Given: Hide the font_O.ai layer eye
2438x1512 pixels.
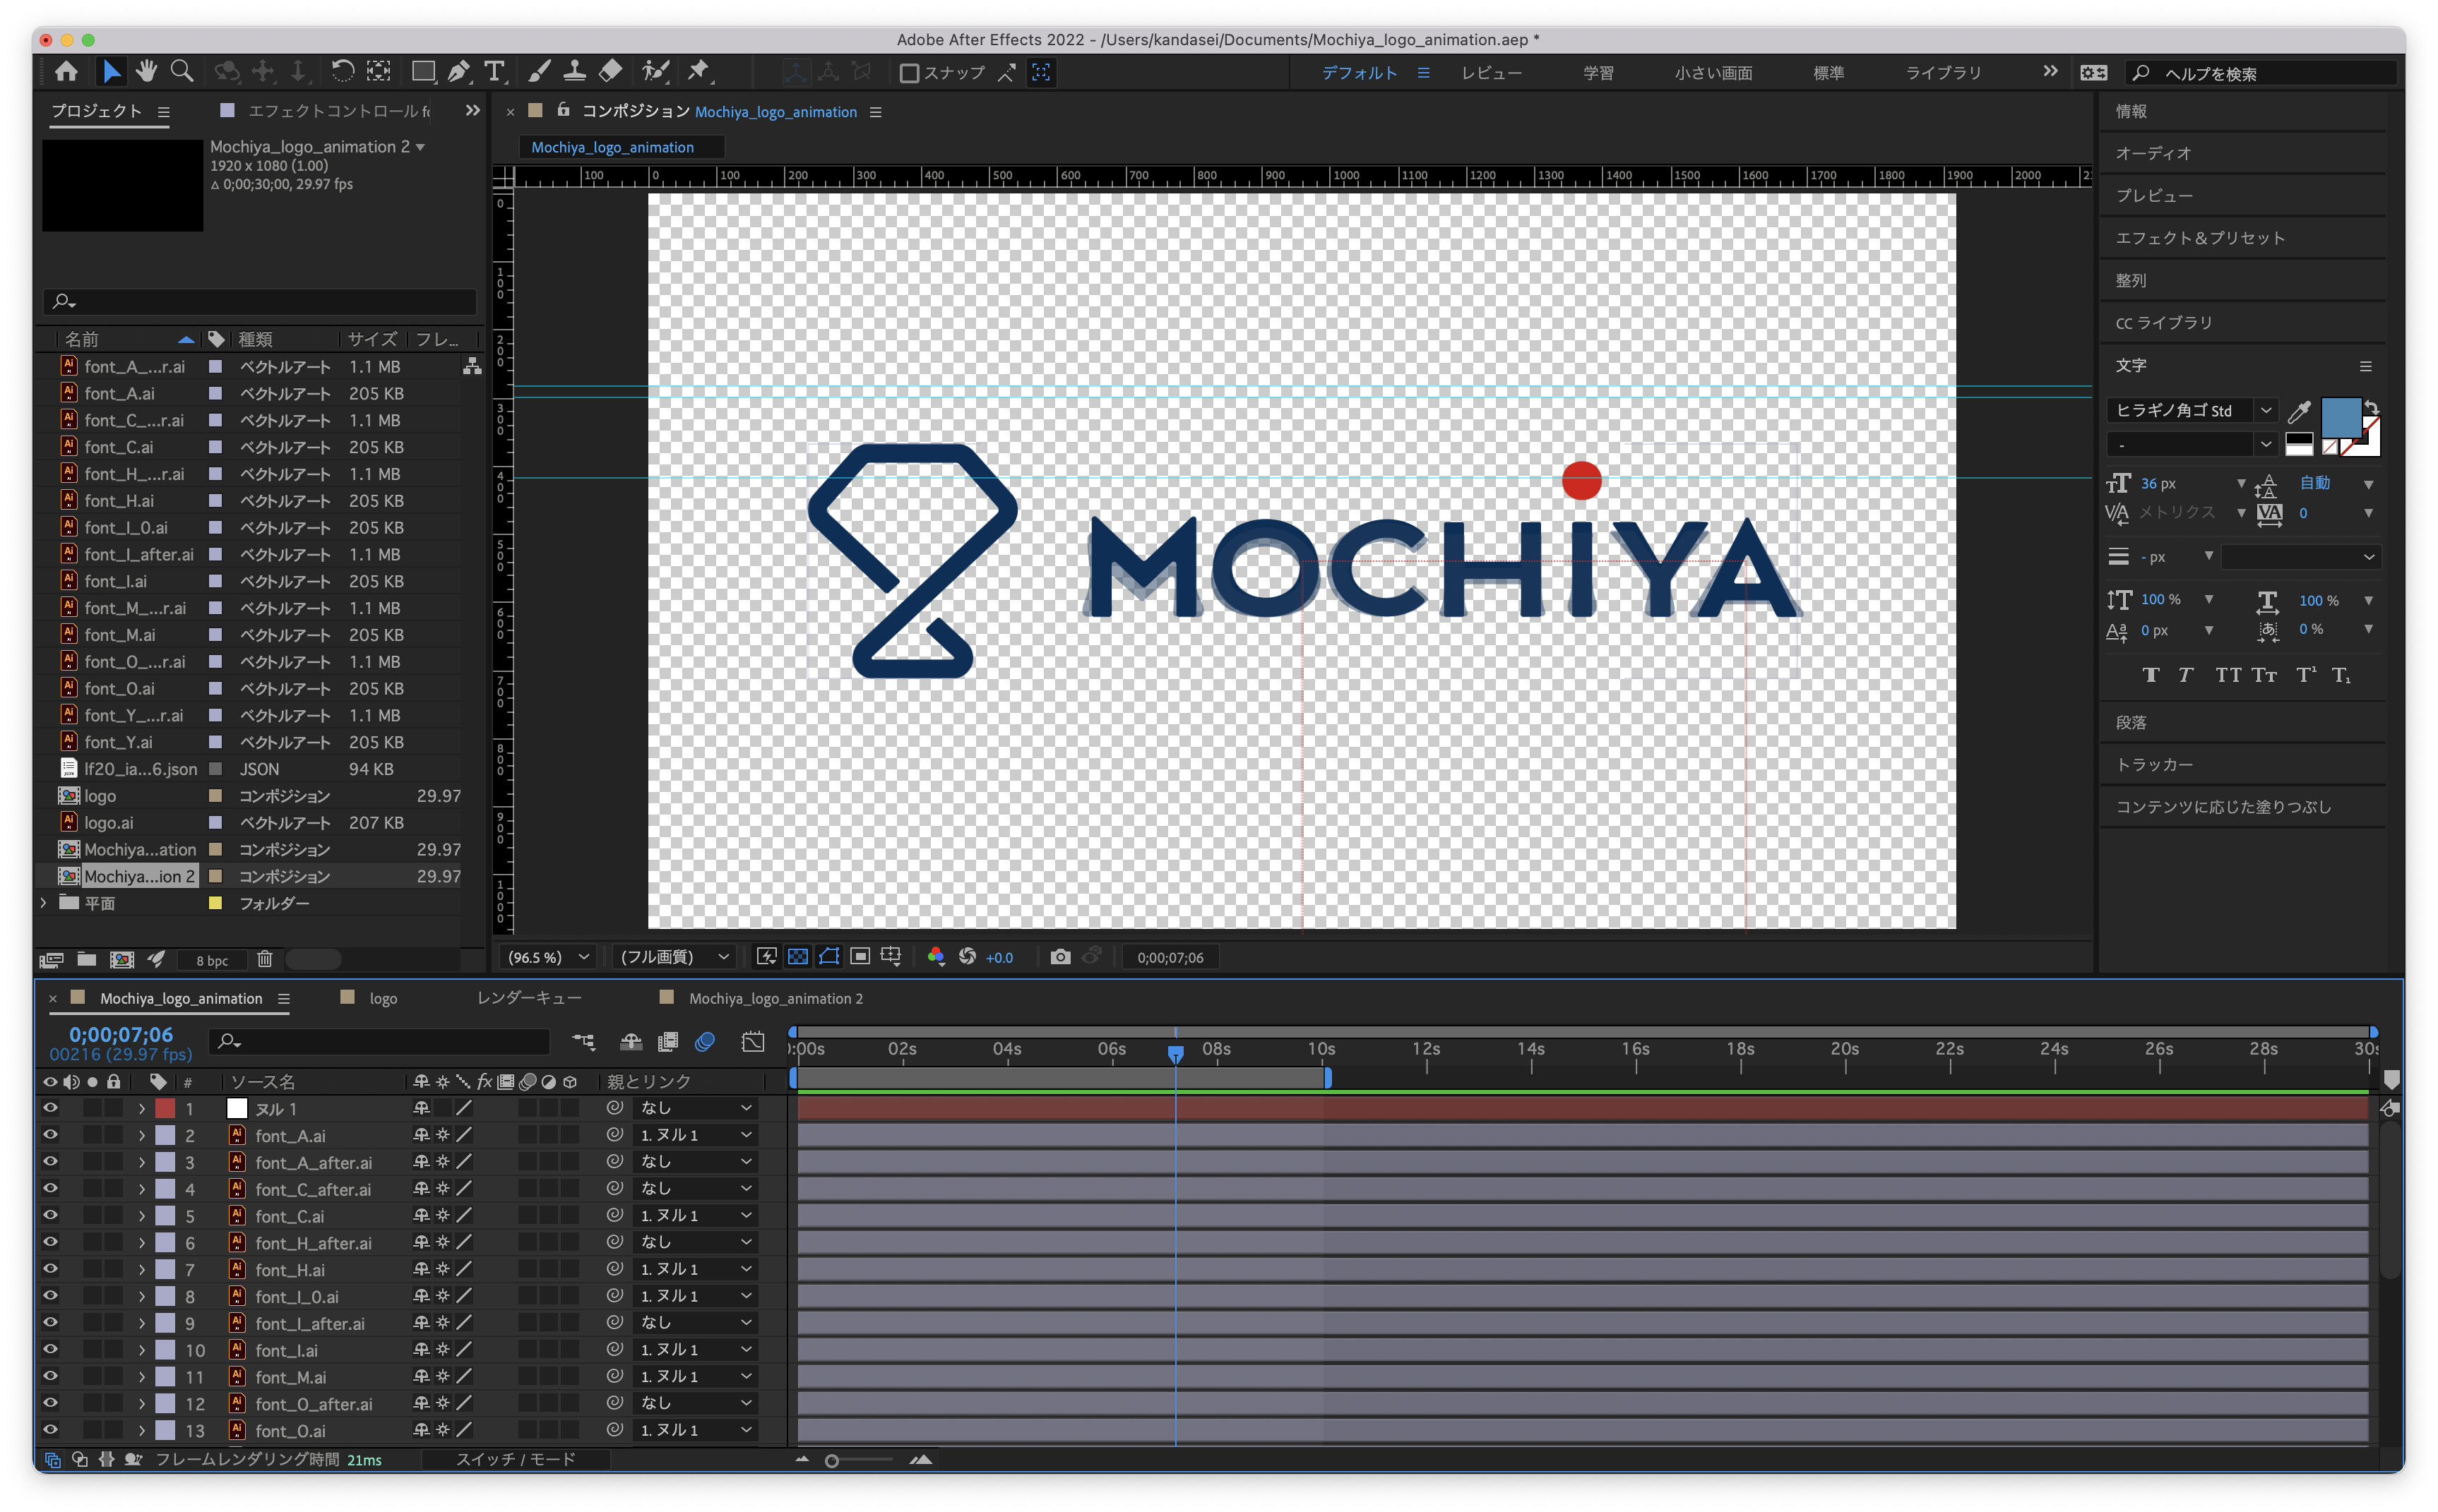Looking at the screenshot, I should tap(50, 1430).
